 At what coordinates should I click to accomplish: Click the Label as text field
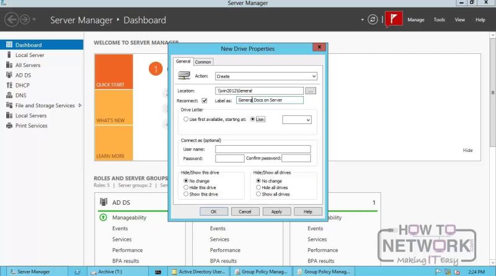pos(270,100)
